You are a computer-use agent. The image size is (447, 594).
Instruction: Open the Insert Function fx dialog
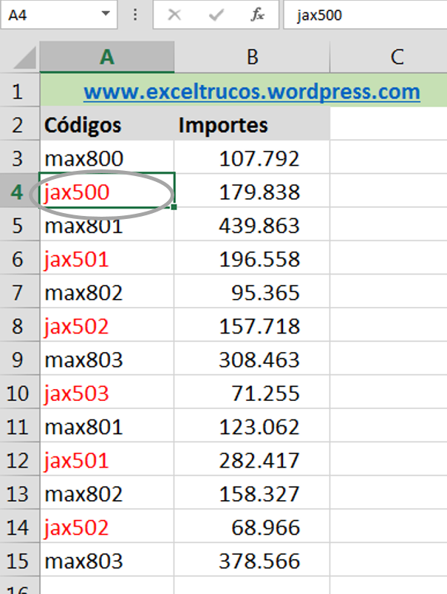[258, 15]
